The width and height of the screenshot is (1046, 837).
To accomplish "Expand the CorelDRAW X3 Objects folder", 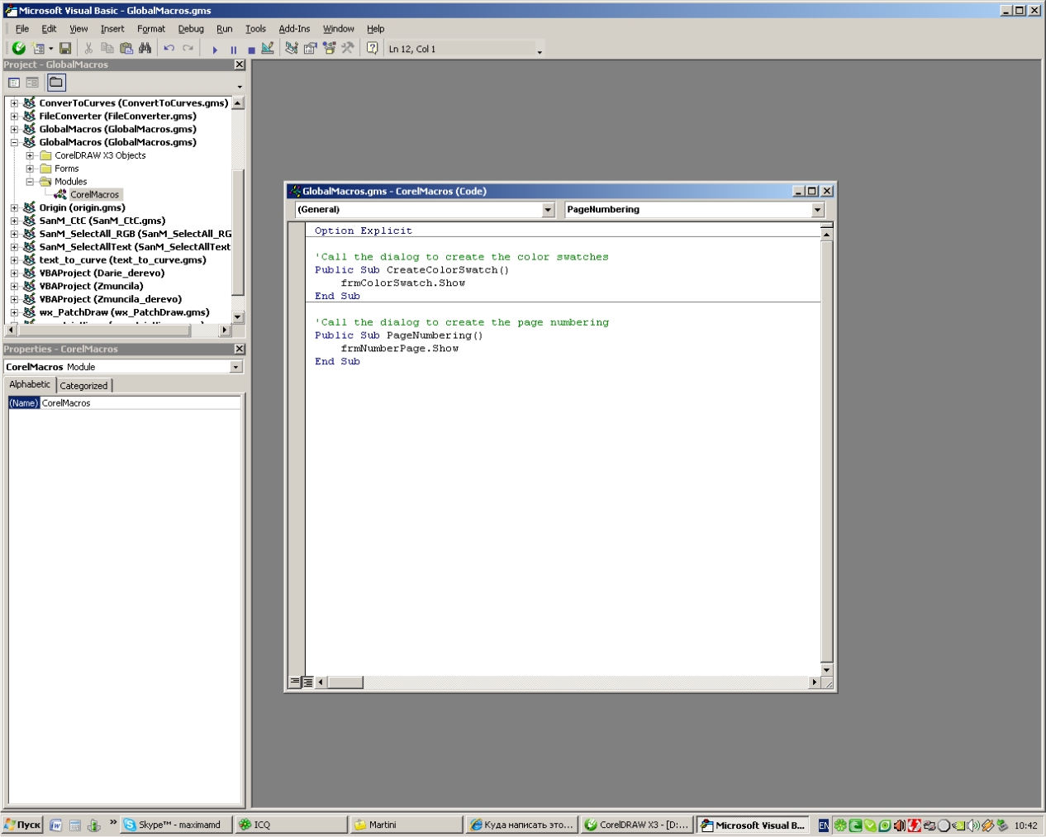I will (30, 155).
